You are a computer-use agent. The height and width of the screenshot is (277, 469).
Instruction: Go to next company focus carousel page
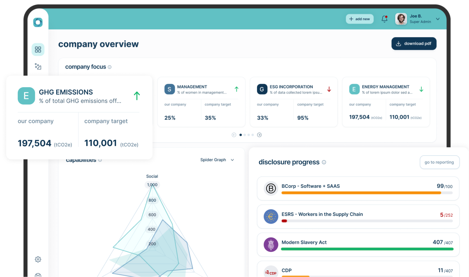tap(259, 135)
